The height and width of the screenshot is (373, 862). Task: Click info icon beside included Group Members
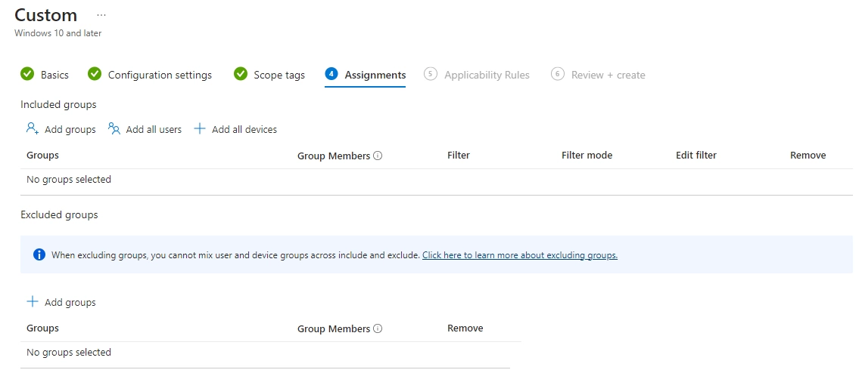pos(378,156)
